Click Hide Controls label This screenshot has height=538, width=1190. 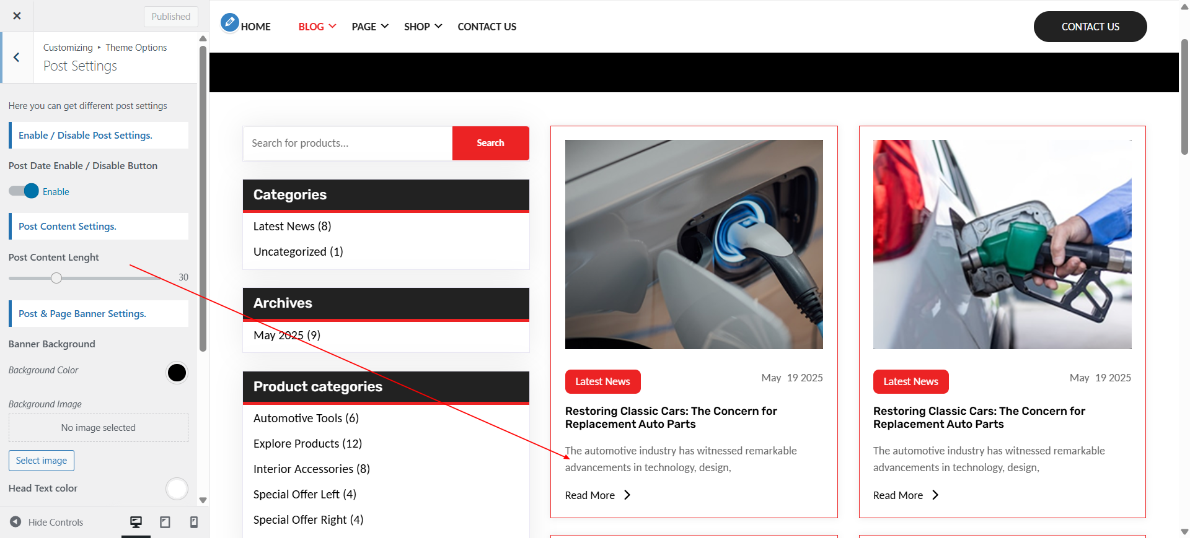[x=56, y=522]
